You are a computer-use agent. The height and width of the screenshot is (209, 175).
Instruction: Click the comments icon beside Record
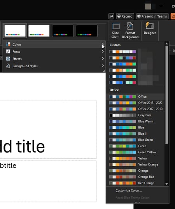pos(111,16)
